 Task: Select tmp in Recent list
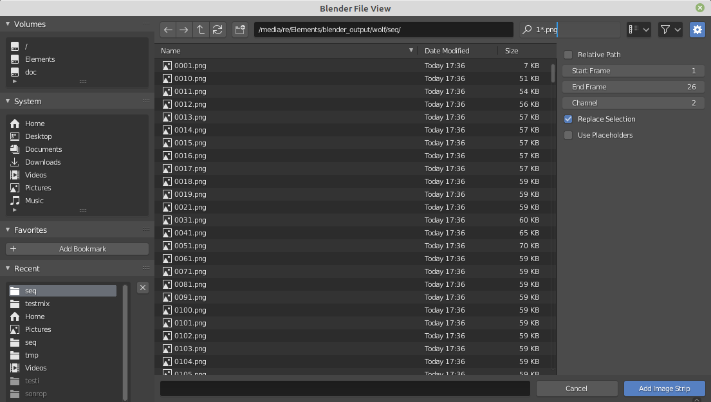62,355
